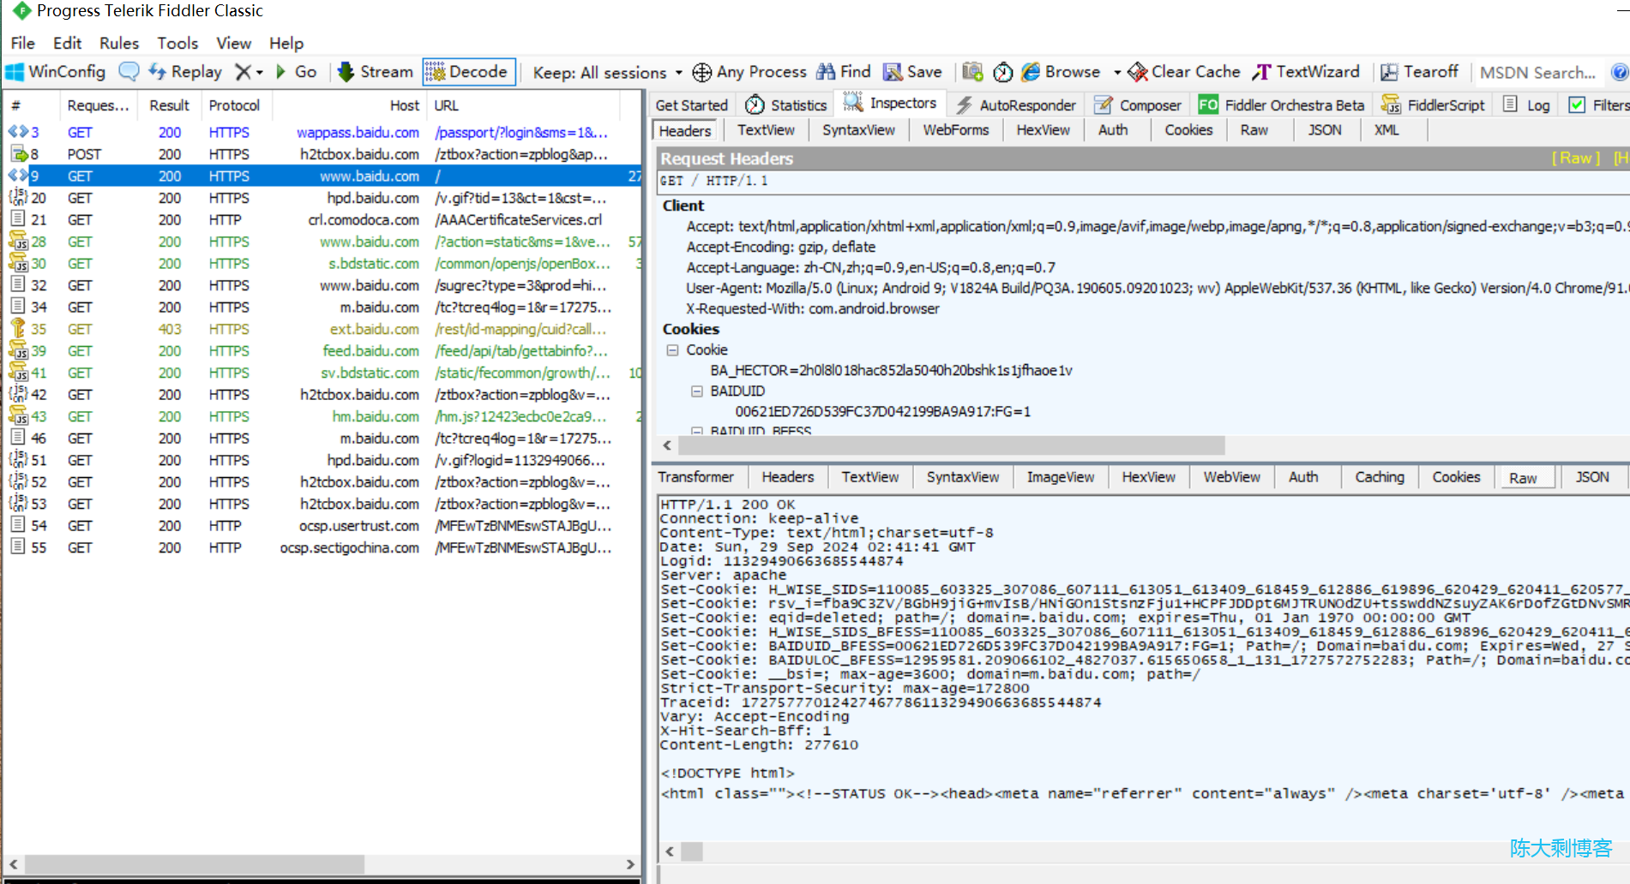Click the Save sessions icon
The height and width of the screenshot is (884, 1630).
tap(893, 72)
